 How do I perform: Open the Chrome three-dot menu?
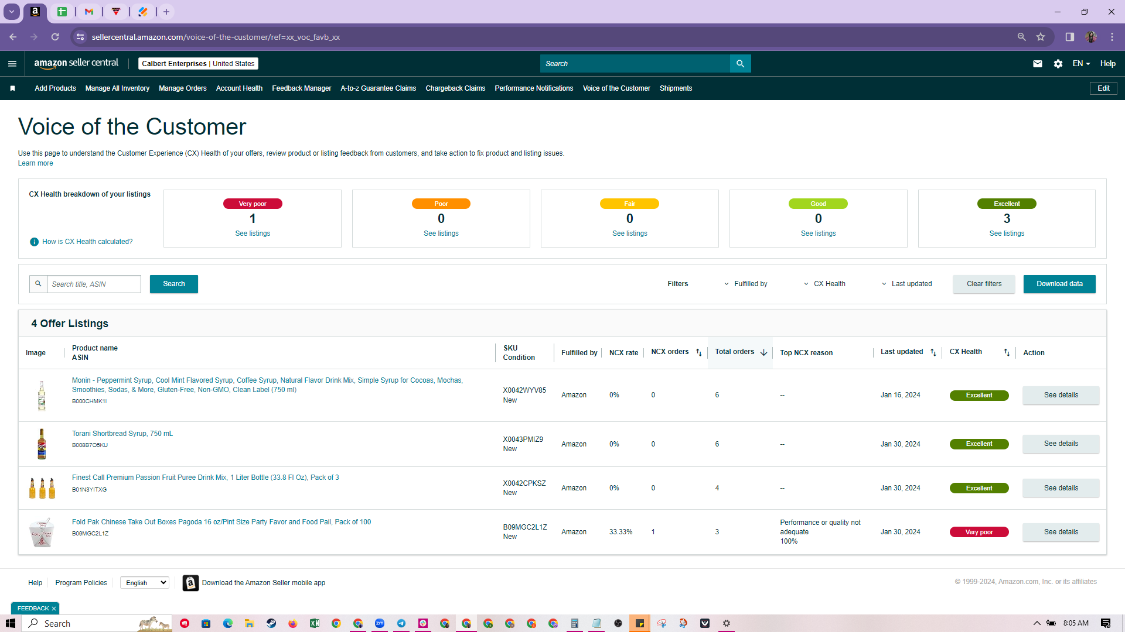tap(1112, 37)
